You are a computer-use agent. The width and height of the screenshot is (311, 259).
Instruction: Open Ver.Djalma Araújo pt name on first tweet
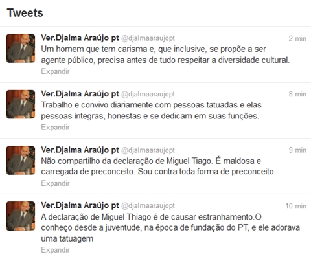pos(80,38)
